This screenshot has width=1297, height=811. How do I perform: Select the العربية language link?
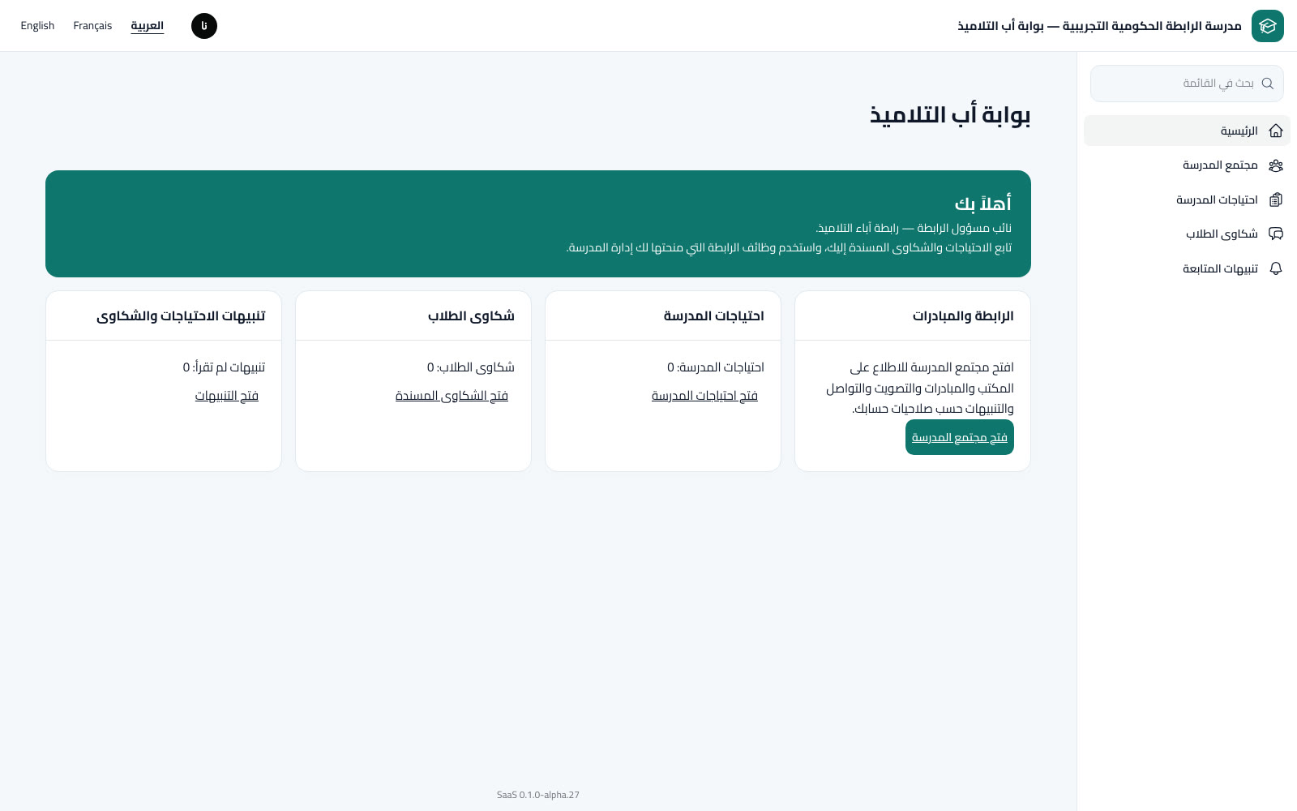click(148, 26)
